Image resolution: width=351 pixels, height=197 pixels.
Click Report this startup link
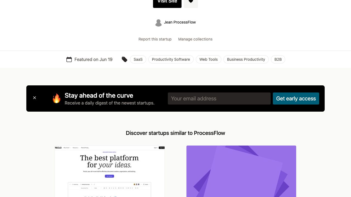click(155, 39)
